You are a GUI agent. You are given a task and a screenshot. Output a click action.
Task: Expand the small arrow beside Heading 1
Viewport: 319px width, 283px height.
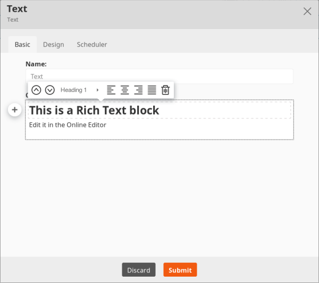[x=97, y=90]
